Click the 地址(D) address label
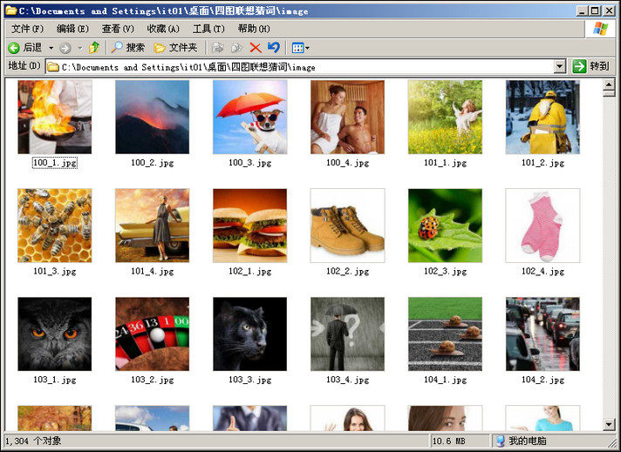This screenshot has height=452, width=621. tap(24, 65)
